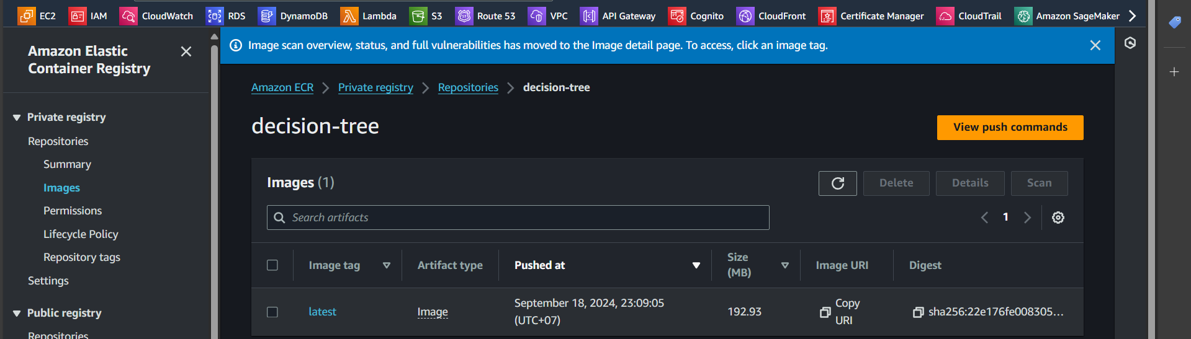
Task: Open the hexagon help panel icon
Action: coord(1130,43)
